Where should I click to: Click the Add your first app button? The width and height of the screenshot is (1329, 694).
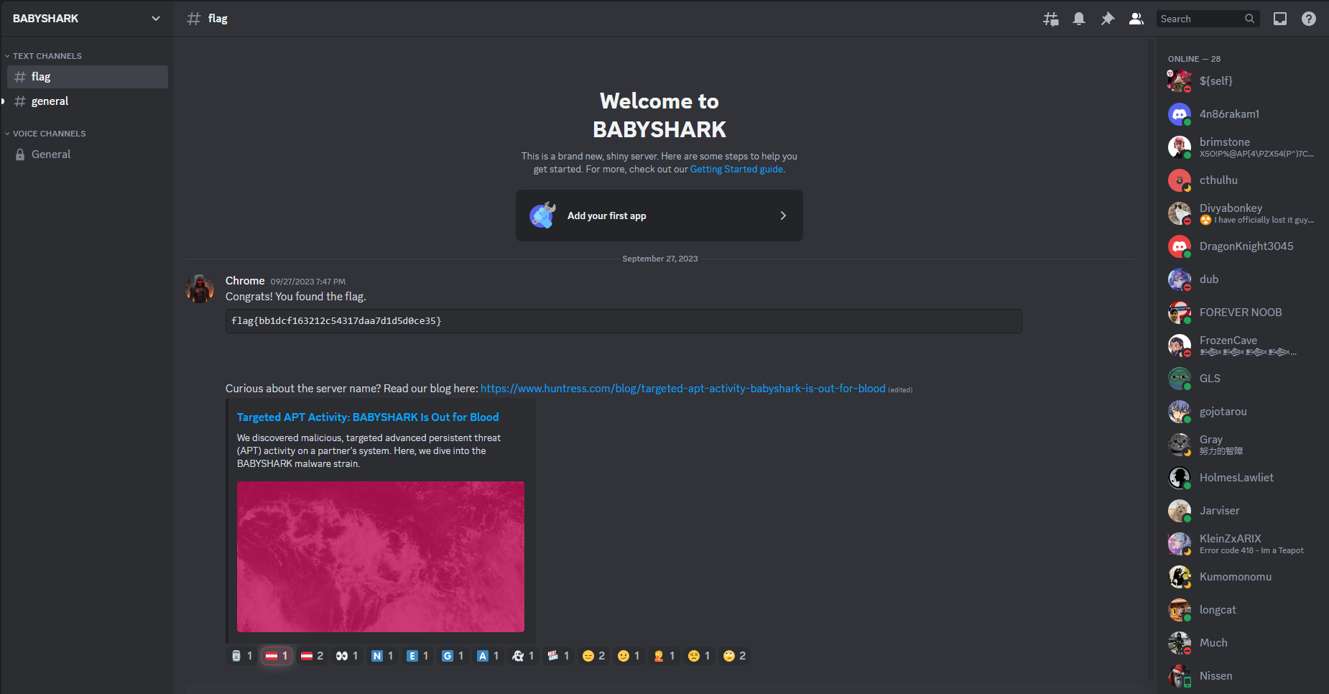point(659,216)
